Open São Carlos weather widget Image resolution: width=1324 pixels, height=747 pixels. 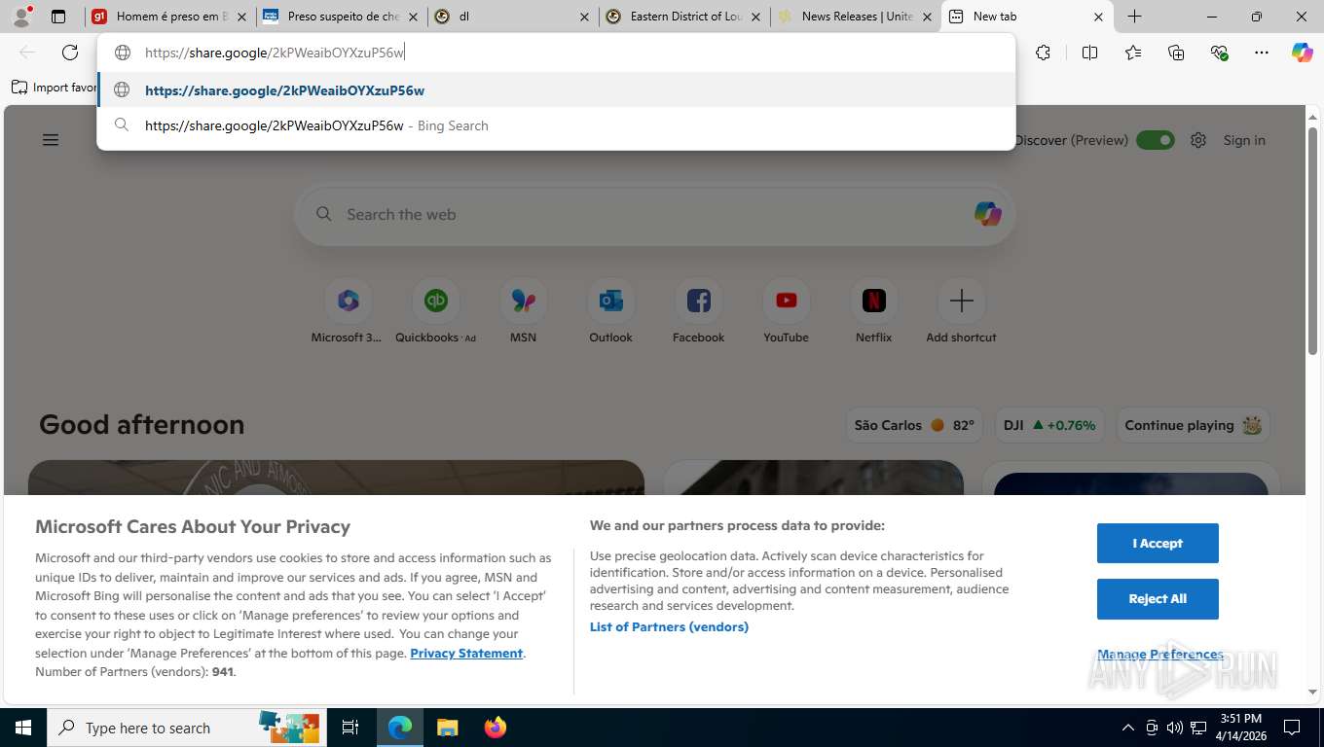[914, 425]
